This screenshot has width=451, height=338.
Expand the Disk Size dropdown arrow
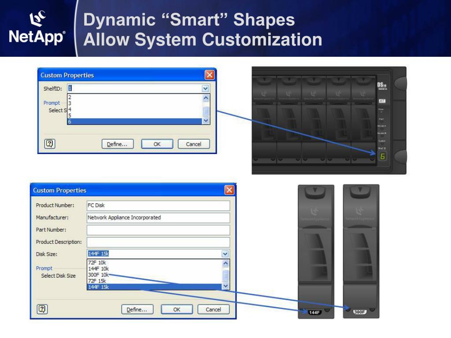(225, 254)
